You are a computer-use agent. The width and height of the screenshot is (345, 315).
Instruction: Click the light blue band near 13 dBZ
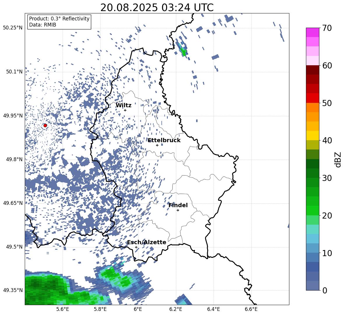(x=313, y=239)
